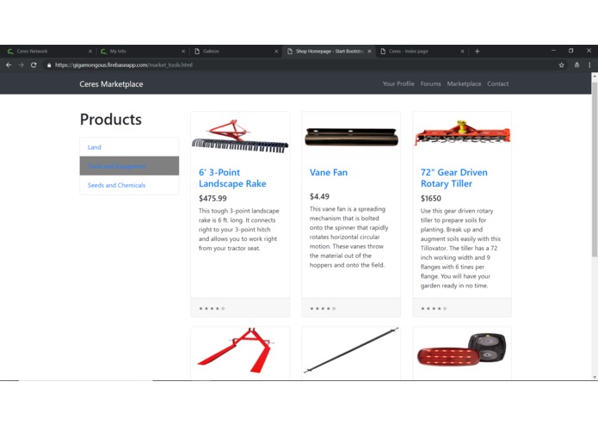The image size is (598, 425).
Task: Go to Forums in navbar
Action: (430, 83)
